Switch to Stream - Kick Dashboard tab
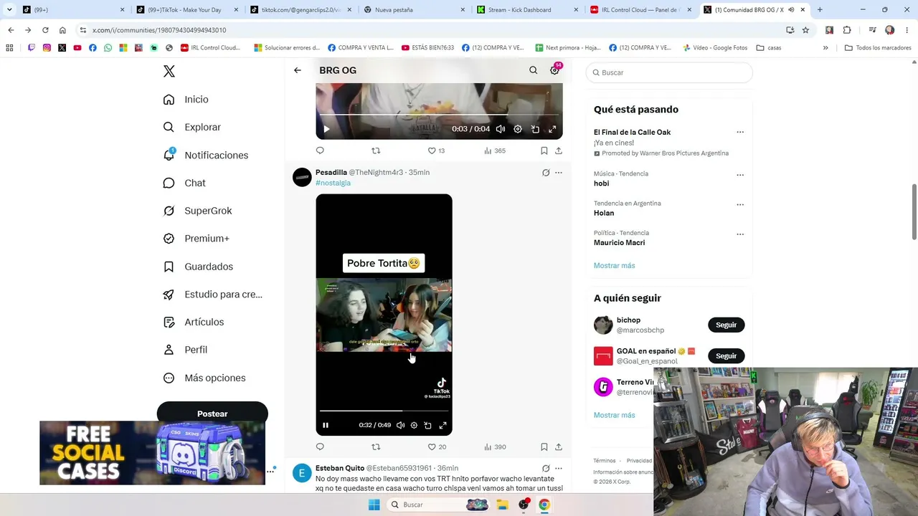918x516 pixels. coord(527,10)
